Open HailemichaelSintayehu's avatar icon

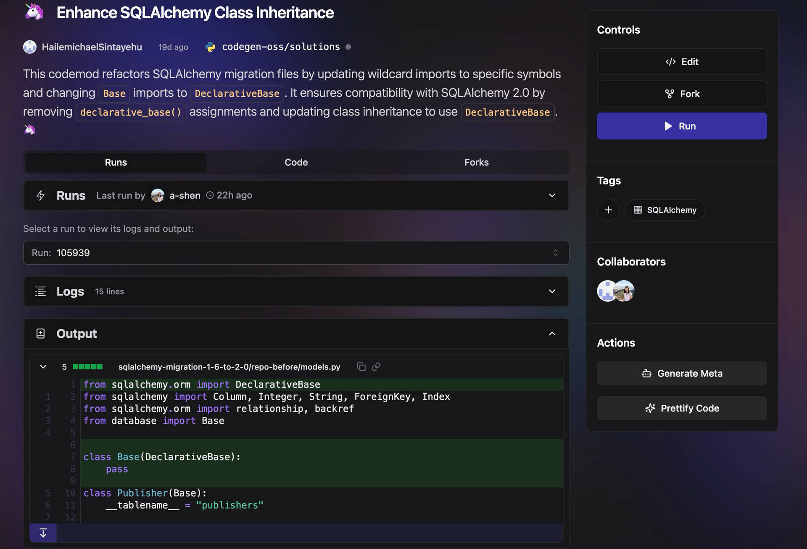tap(30, 47)
